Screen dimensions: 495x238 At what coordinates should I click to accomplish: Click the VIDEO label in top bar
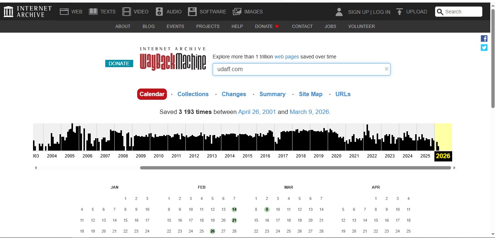141,12
